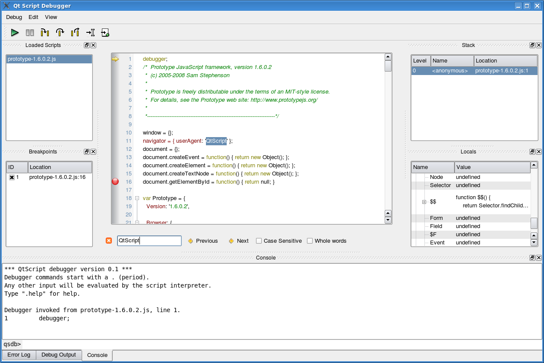Viewport: 544px width, 363px height.
Task: Click the Run to Cursor toolbar icon
Action: [90, 32]
